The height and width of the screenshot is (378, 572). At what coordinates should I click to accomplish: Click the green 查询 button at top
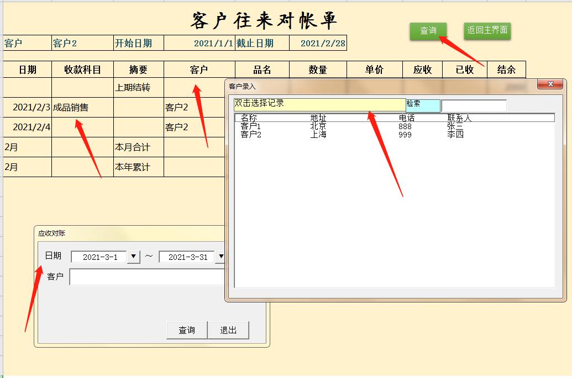[x=428, y=31]
